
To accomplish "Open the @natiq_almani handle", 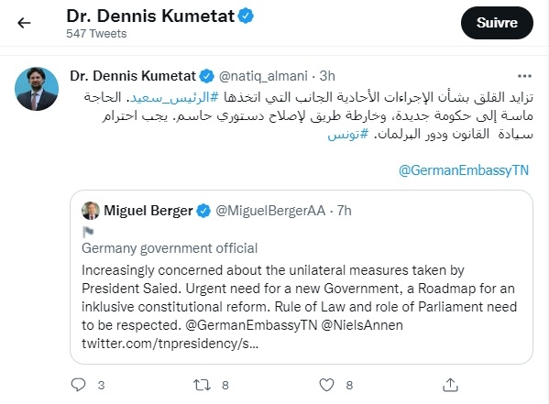I will [263, 76].
